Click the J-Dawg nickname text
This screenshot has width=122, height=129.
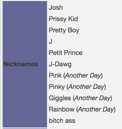tap(60, 64)
